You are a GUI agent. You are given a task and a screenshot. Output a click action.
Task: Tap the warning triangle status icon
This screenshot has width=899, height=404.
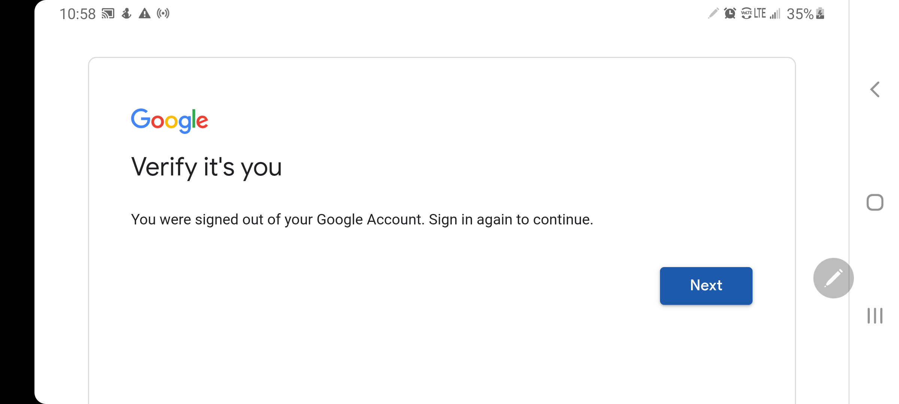click(x=145, y=14)
